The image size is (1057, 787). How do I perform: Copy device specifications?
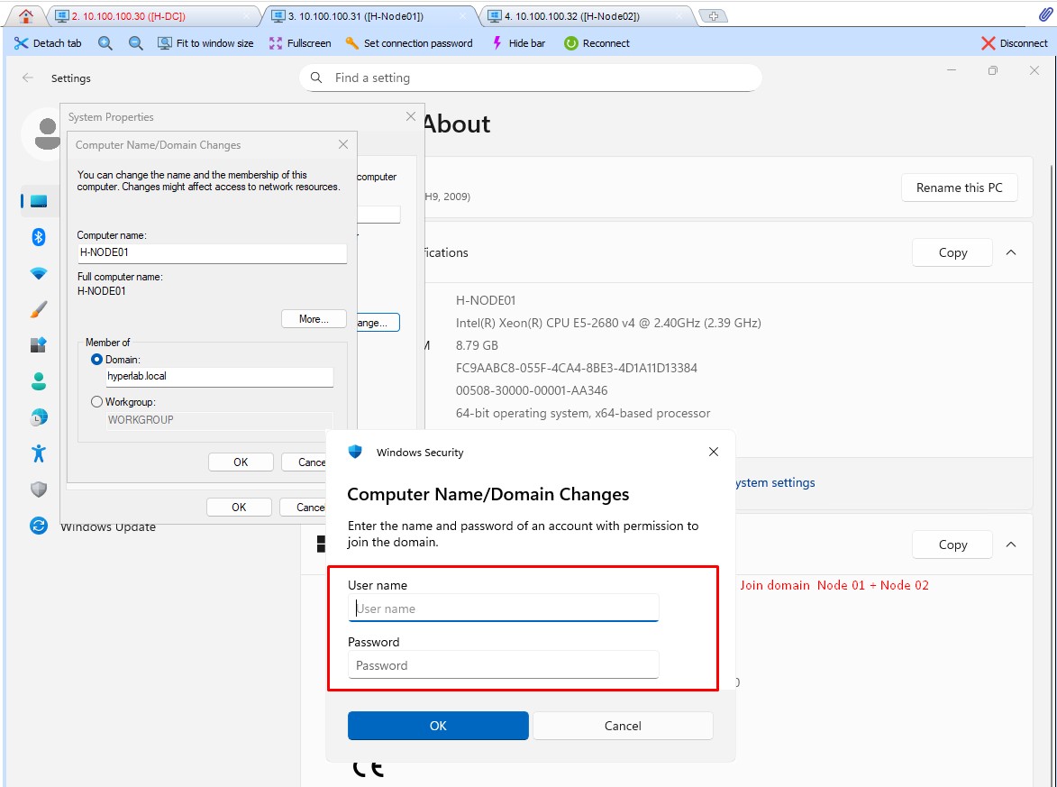(x=952, y=252)
